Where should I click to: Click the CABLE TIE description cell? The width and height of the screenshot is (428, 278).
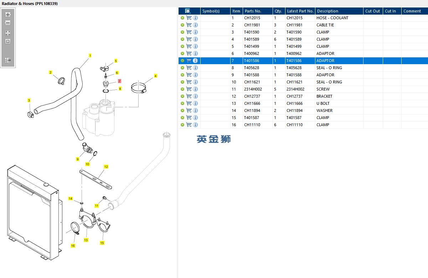(339, 25)
